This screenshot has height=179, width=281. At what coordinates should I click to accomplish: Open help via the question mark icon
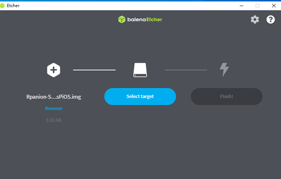pyautogui.click(x=271, y=19)
